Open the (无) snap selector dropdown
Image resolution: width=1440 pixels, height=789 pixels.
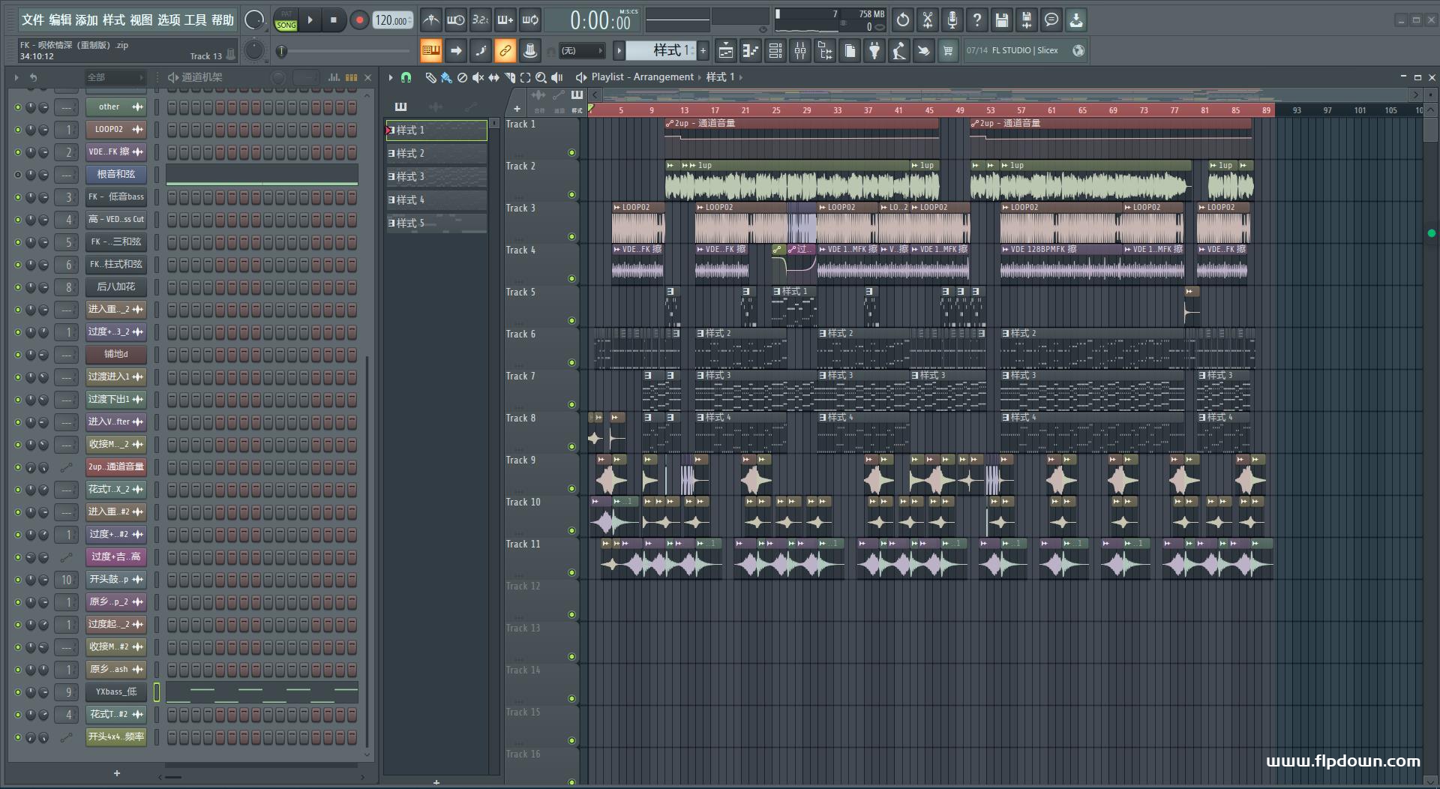click(582, 51)
